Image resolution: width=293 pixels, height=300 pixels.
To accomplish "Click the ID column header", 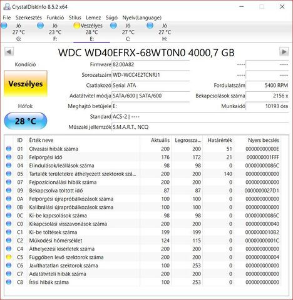I will [20, 140].
